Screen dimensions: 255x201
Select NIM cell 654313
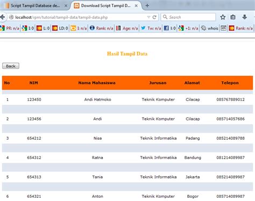(x=34, y=177)
